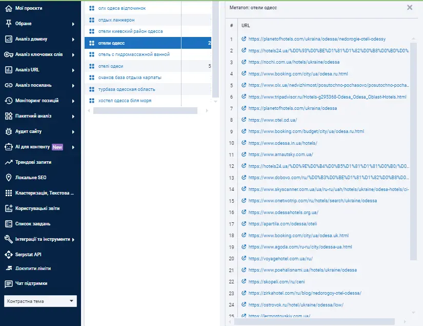Click the robot icon for AI для контенту
This screenshot has height=326, width=423.
click(9, 147)
